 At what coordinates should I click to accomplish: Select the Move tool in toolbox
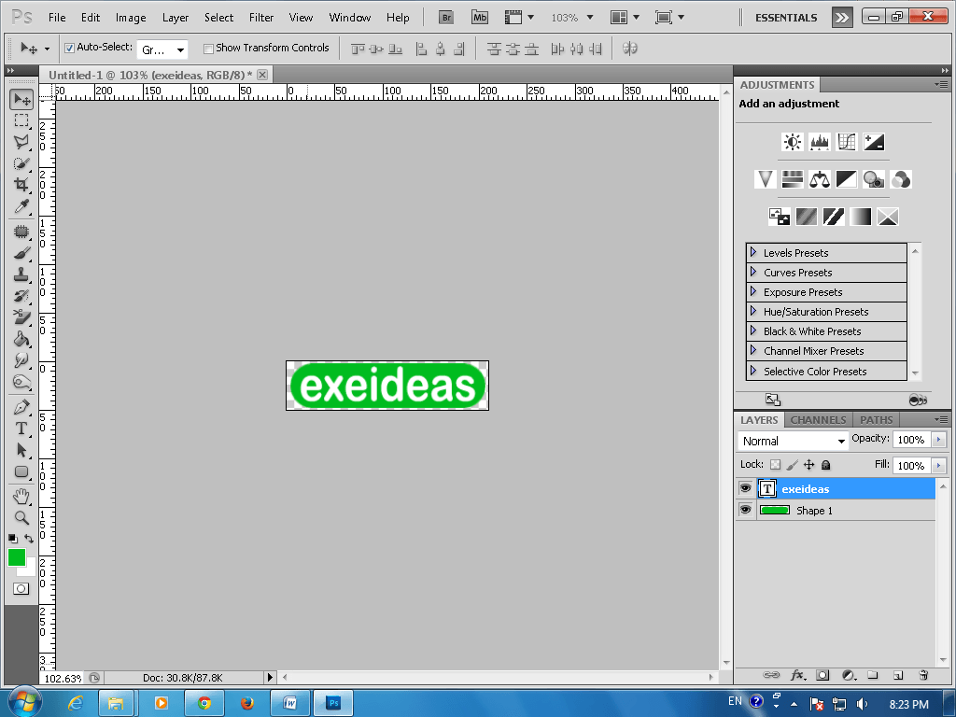point(21,99)
